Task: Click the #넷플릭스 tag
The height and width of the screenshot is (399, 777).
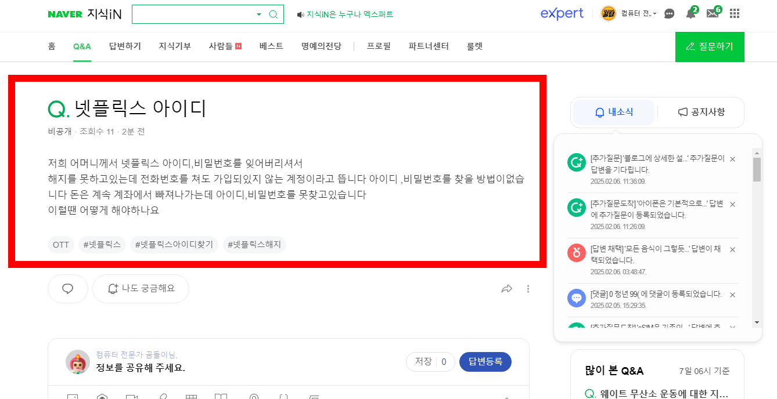Action: (x=102, y=245)
